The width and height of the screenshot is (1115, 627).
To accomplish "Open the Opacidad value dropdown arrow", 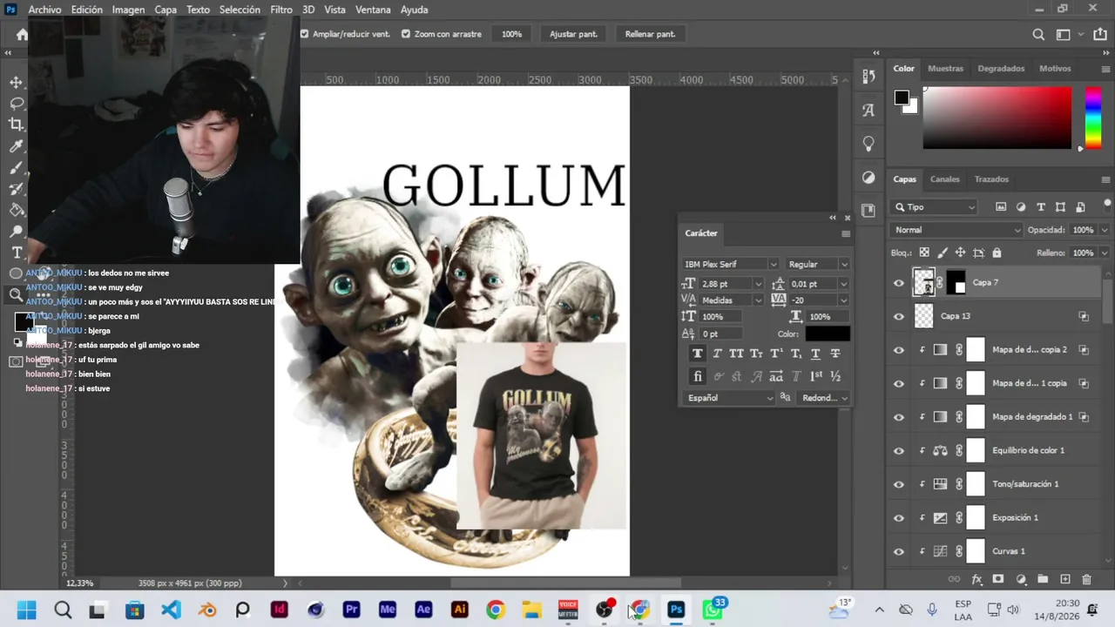I will (1104, 230).
